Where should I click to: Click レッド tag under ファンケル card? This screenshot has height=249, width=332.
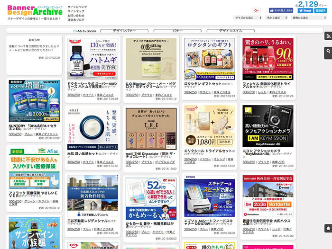[x=262, y=92]
